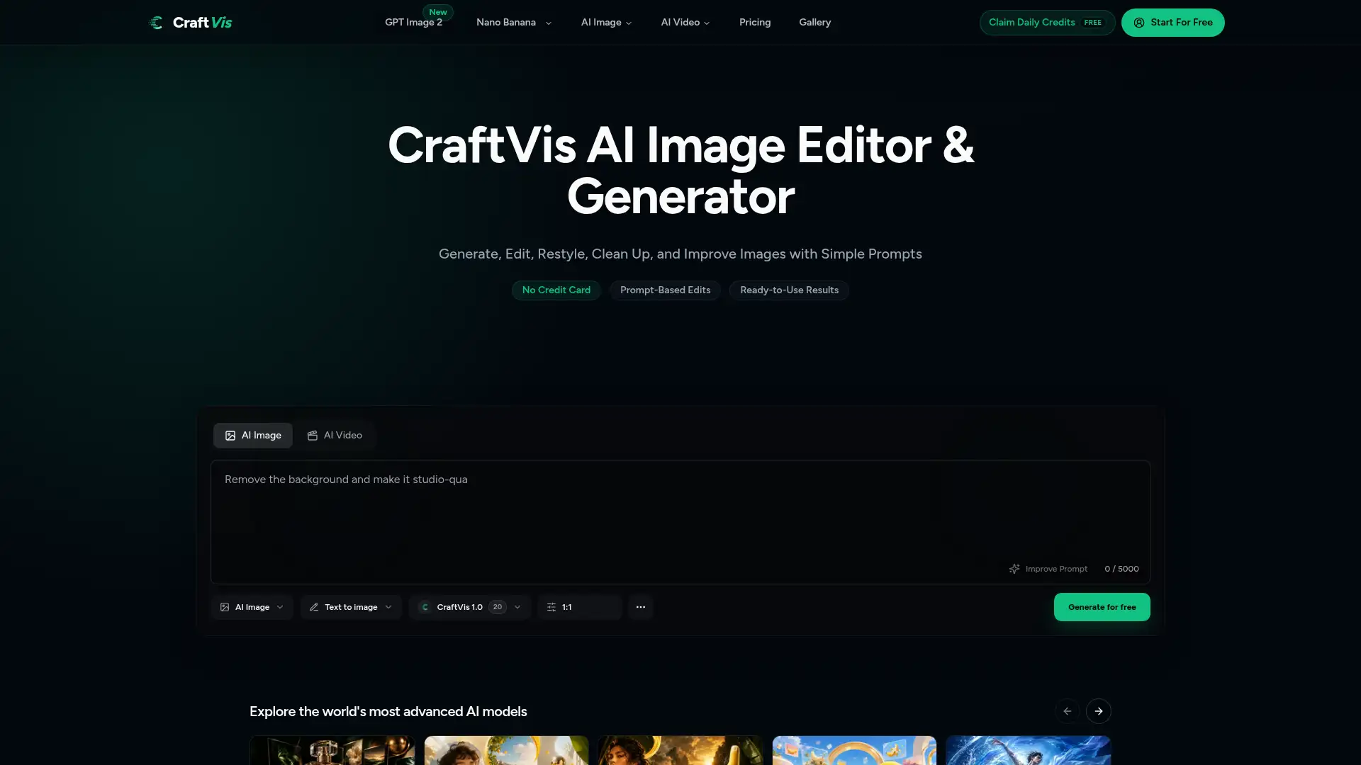Viewport: 1361px width, 765px height.
Task: Open the GPT Image 2 page
Action: coord(413,23)
